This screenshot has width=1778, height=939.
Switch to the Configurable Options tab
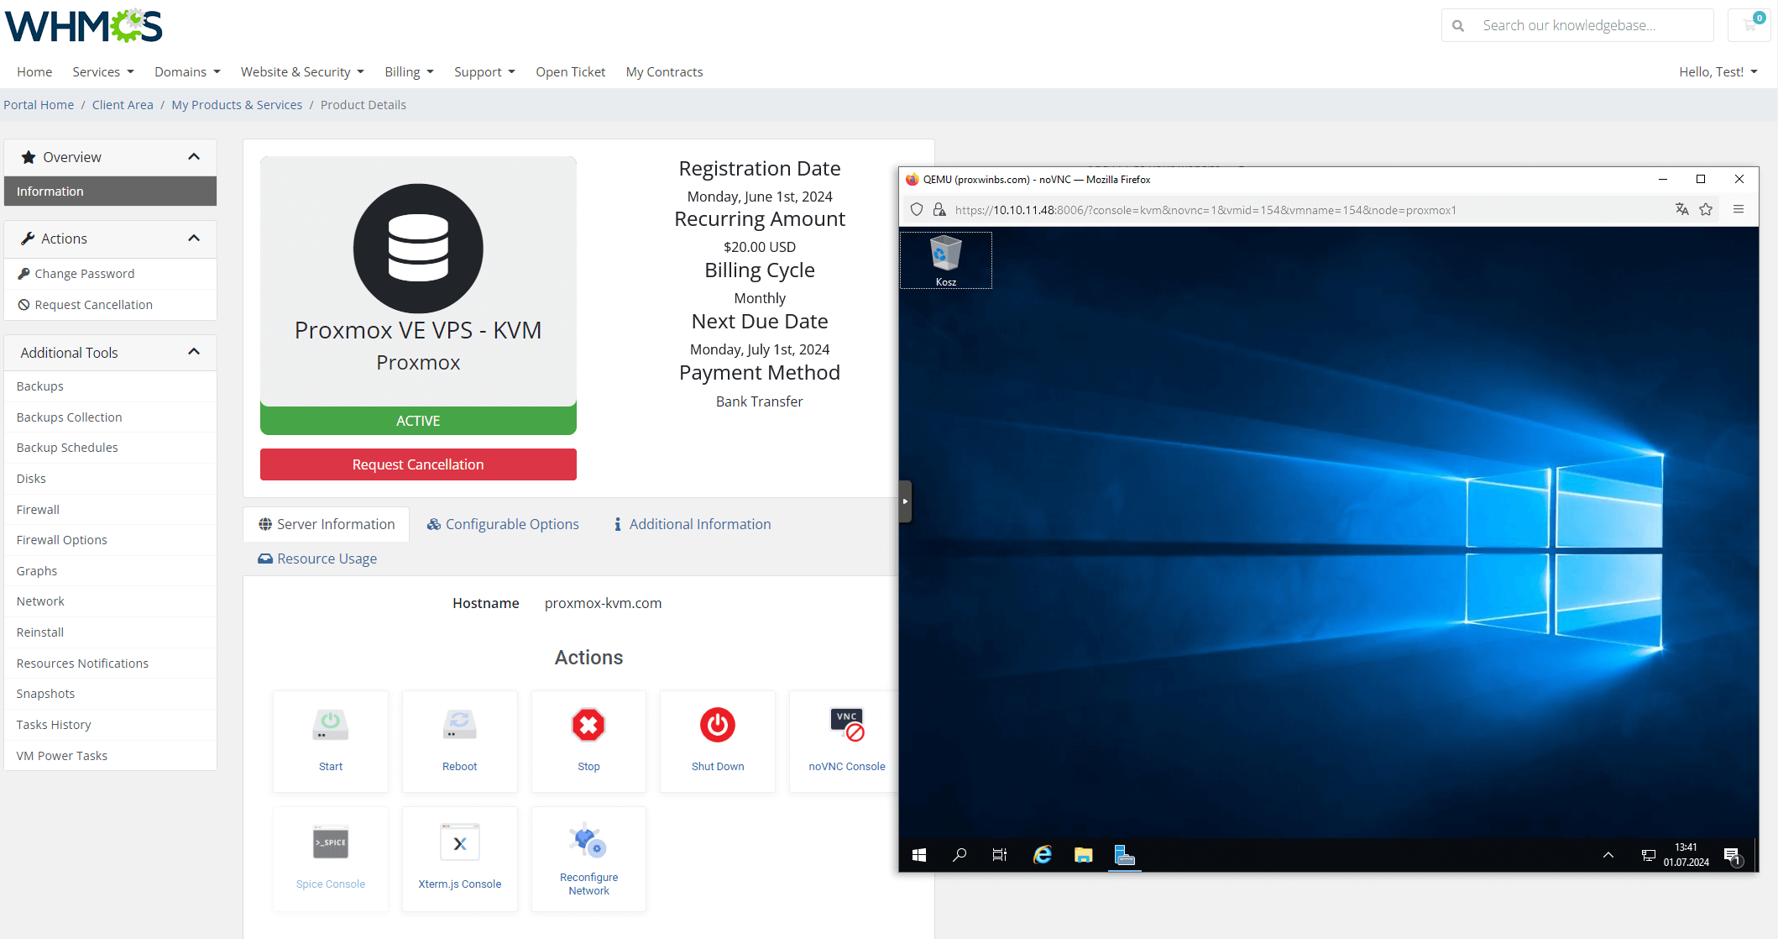tap(503, 523)
